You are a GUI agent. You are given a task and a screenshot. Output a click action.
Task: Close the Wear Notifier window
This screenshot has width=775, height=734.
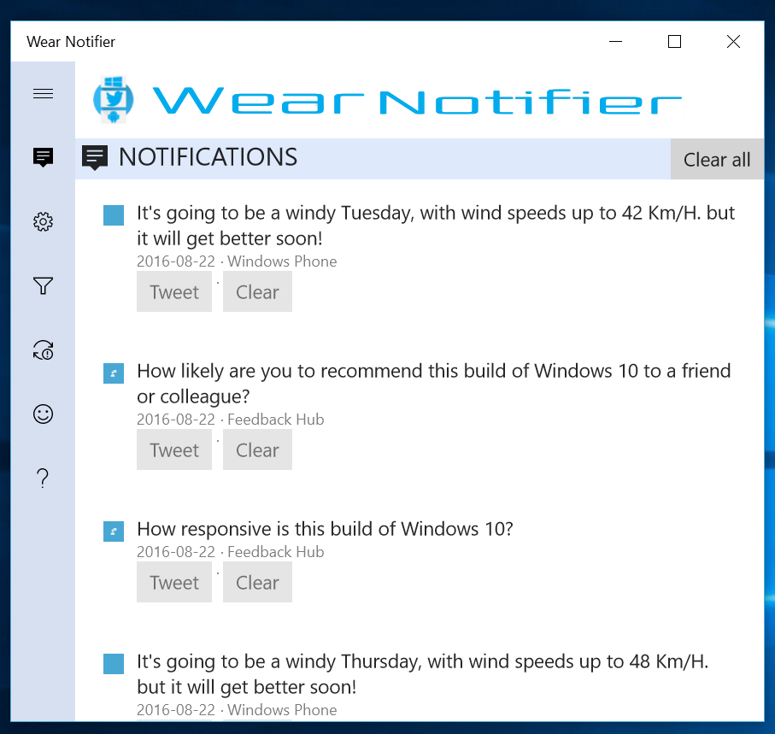[x=733, y=42]
